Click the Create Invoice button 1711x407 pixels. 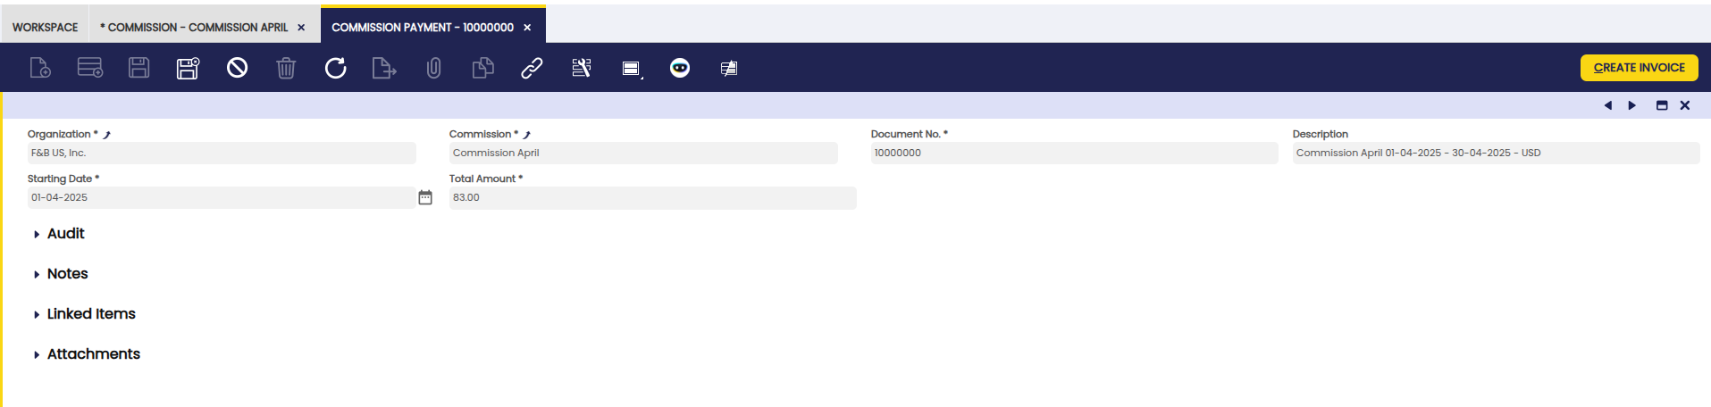[1639, 68]
